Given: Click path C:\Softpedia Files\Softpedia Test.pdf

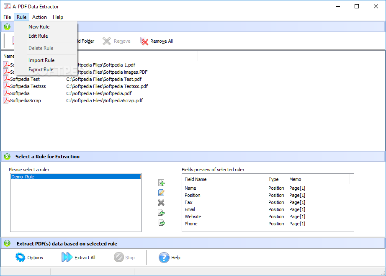Looking at the screenshot, I should coord(104,79).
